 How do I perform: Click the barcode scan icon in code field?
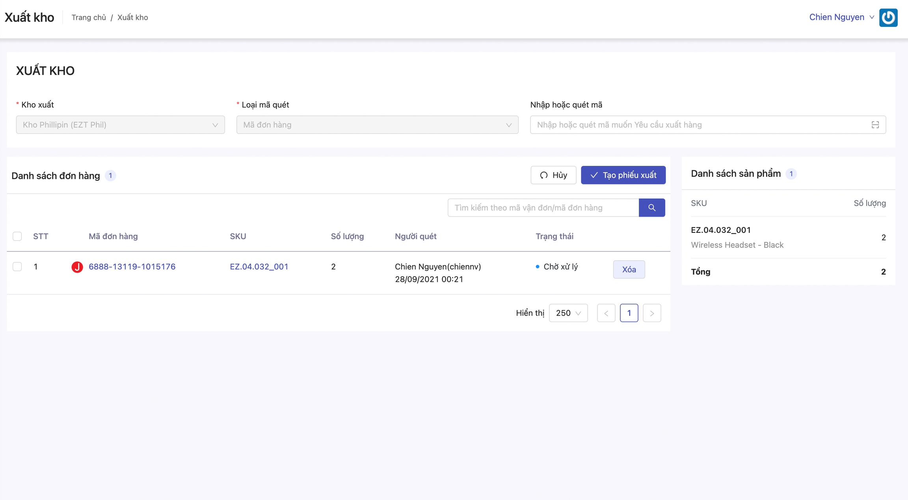875,125
